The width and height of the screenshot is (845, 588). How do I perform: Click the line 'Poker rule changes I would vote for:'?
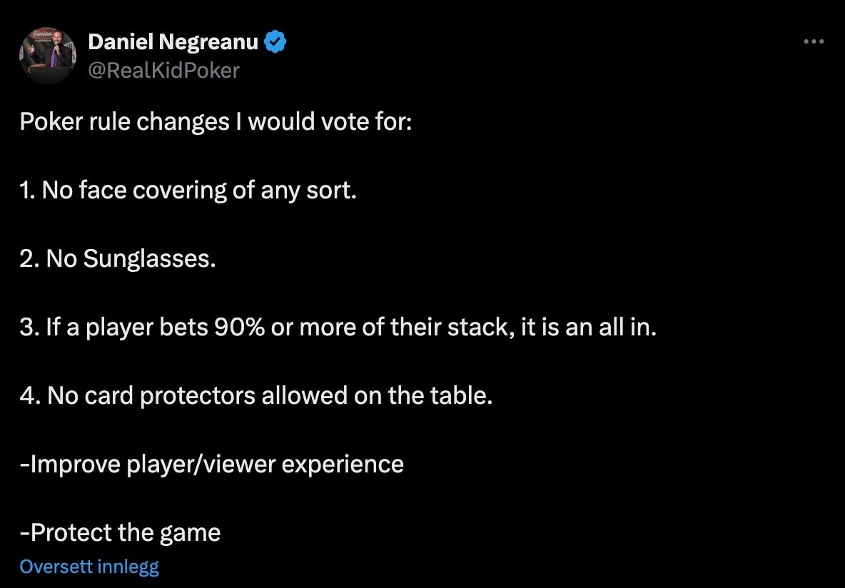click(216, 122)
